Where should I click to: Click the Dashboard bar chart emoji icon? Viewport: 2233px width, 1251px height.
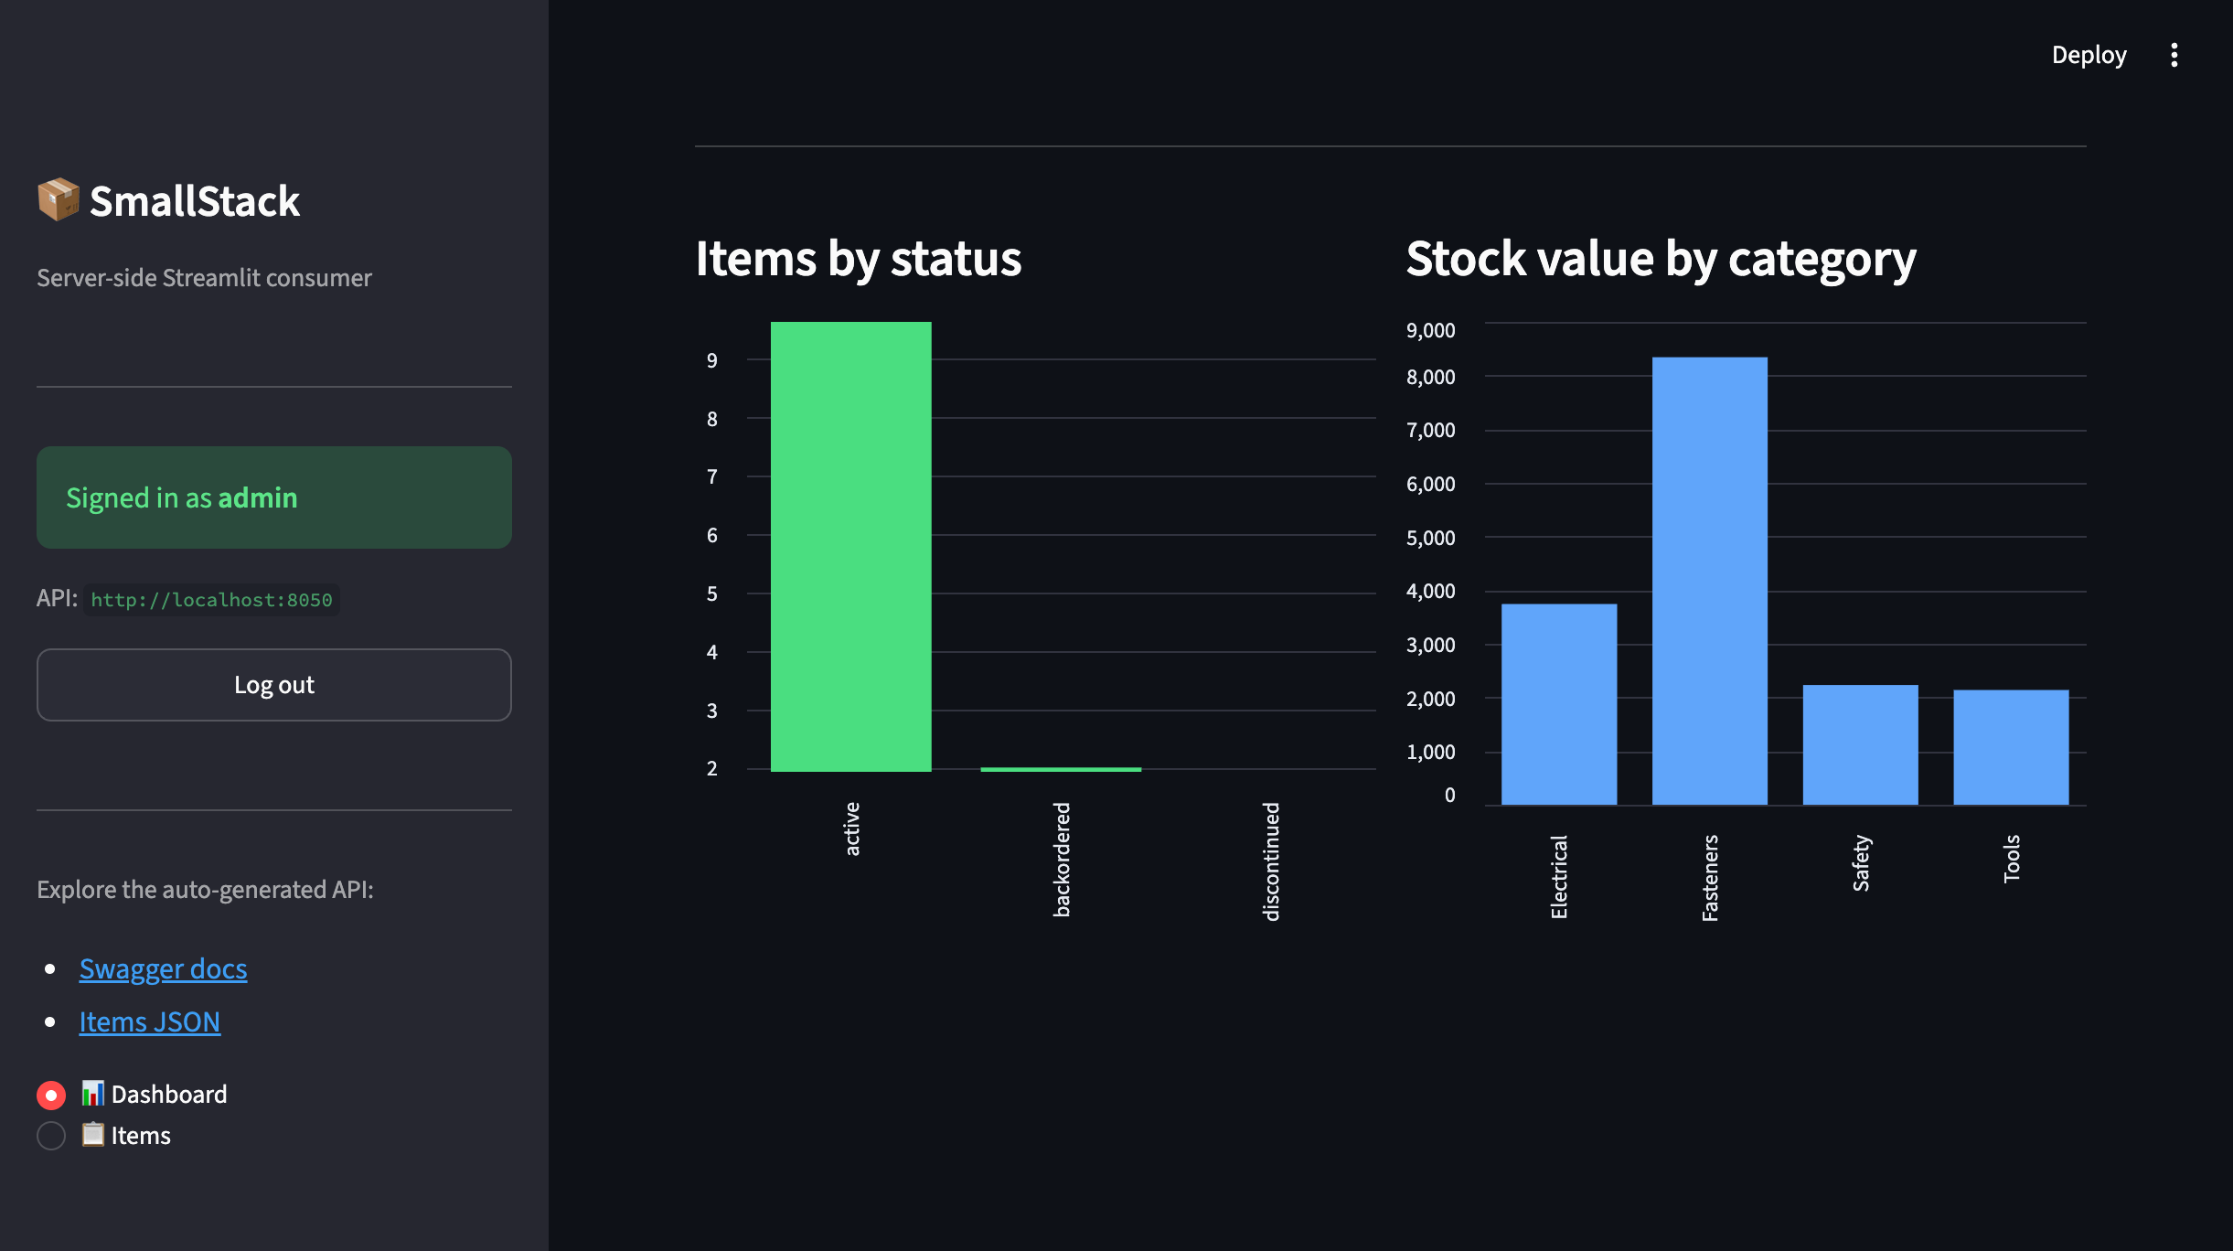click(x=92, y=1093)
